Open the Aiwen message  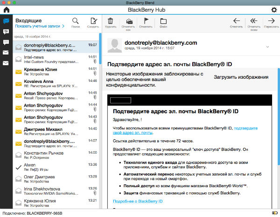56,167
